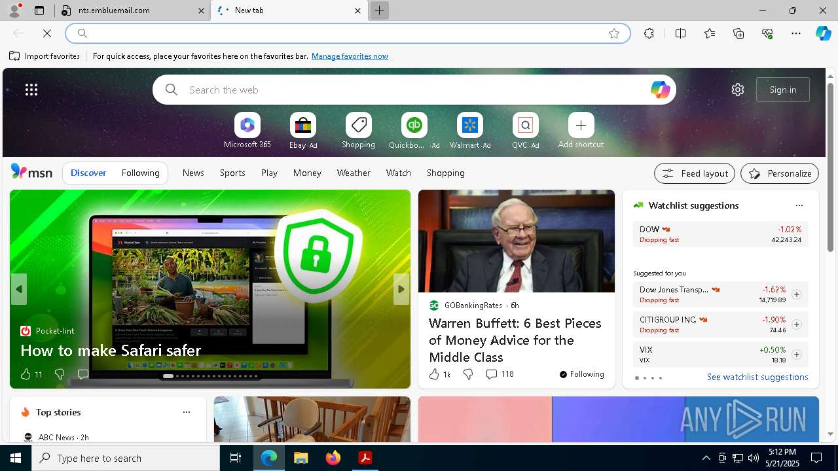Dislike the Safari safer article
Screen dimensions: 838x471
(x=59, y=374)
